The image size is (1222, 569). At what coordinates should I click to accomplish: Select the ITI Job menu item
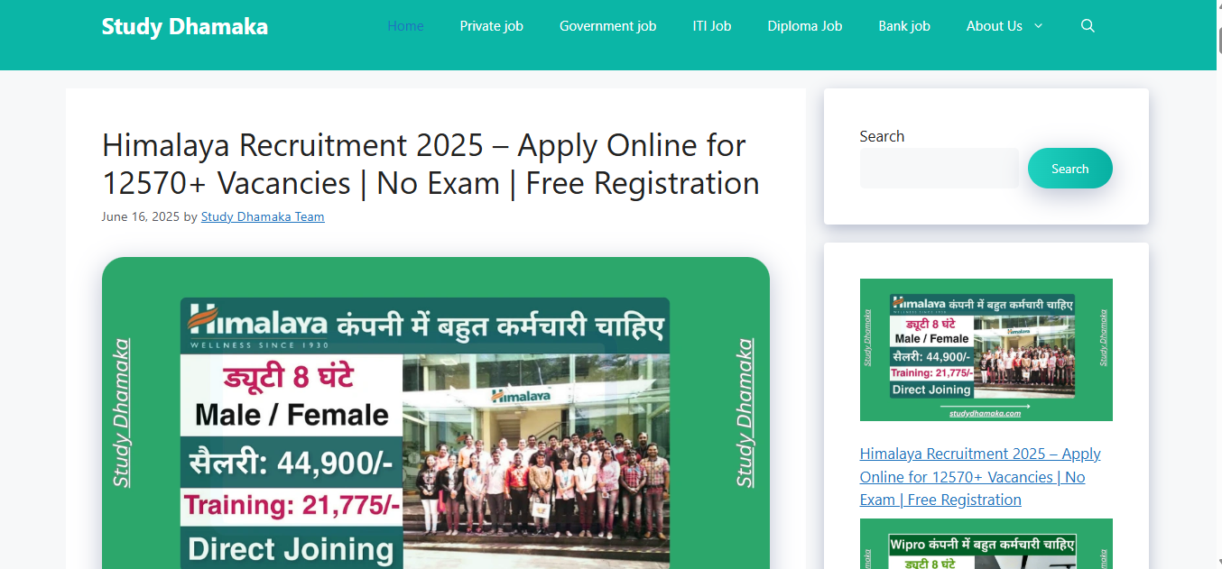pyautogui.click(x=712, y=26)
